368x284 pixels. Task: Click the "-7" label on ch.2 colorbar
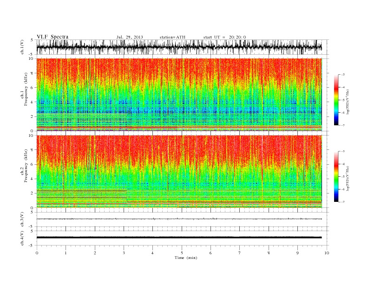pos(343,202)
